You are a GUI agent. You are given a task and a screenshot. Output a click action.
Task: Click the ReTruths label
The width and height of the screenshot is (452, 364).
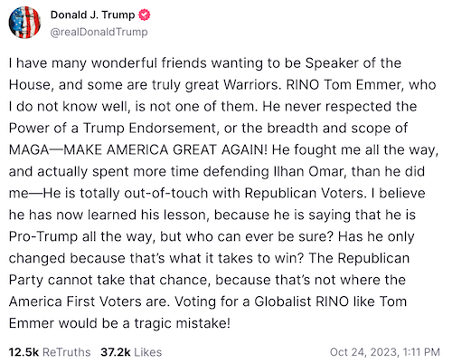tap(67, 352)
